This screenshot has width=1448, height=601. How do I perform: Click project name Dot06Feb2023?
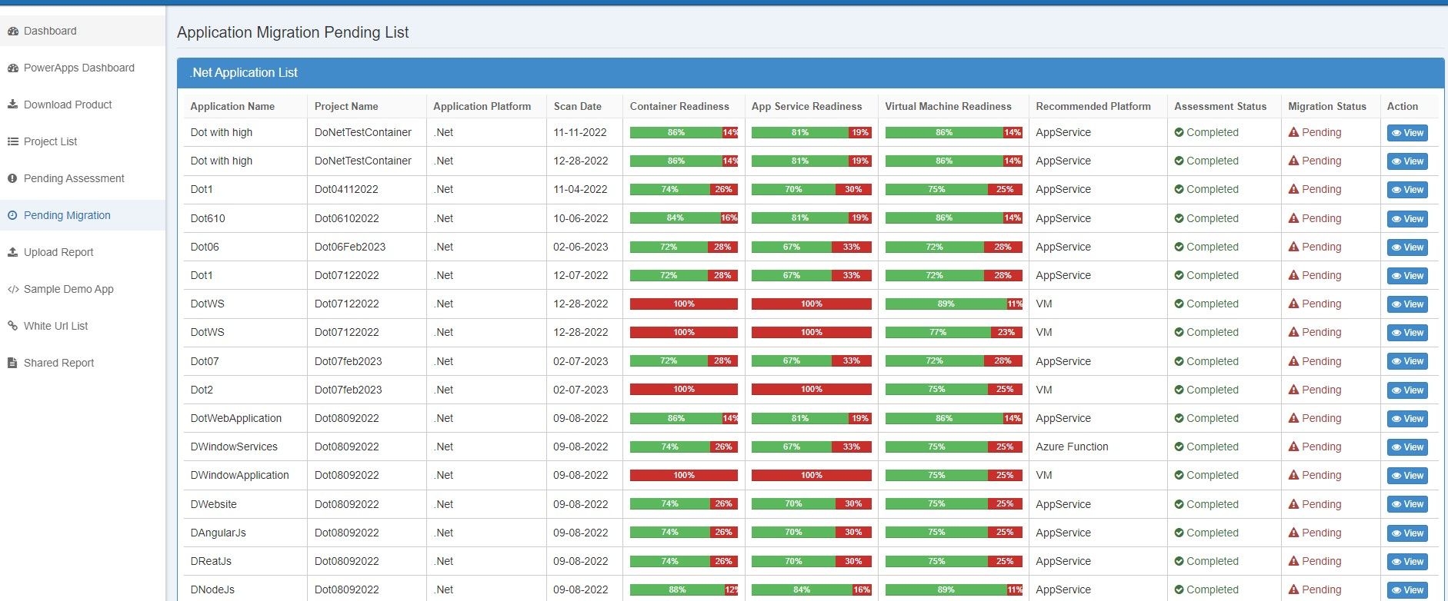350,247
